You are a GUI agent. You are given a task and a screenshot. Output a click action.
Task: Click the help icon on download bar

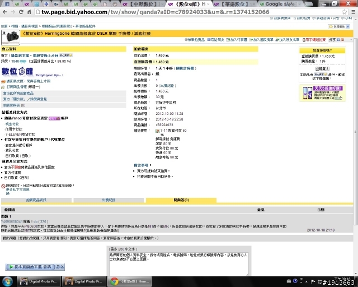[58, 267]
